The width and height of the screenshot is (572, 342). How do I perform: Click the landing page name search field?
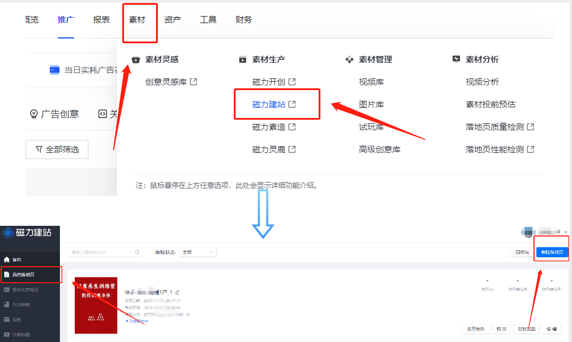(x=100, y=252)
